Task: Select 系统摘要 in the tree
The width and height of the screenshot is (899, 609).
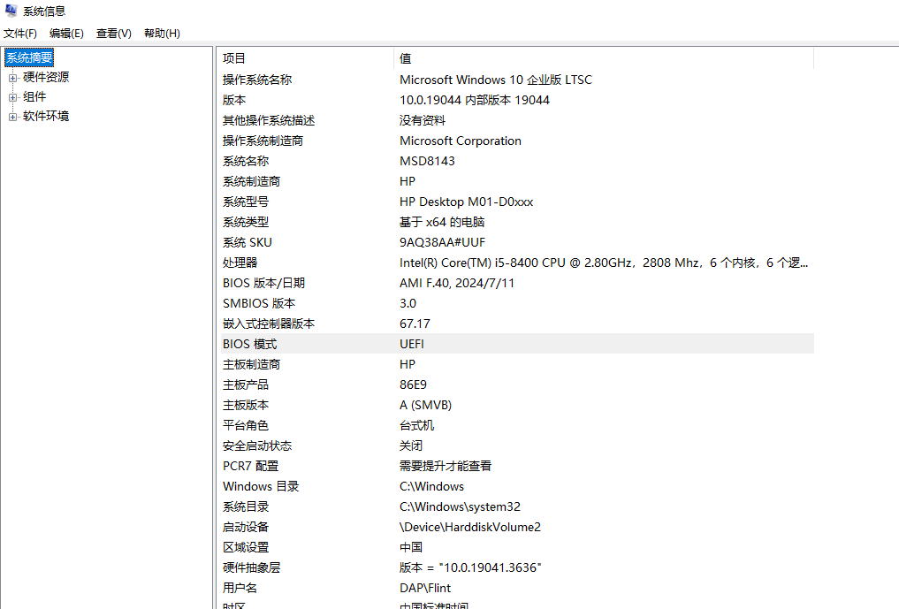Action: pyautogui.click(x=29, y=57)
